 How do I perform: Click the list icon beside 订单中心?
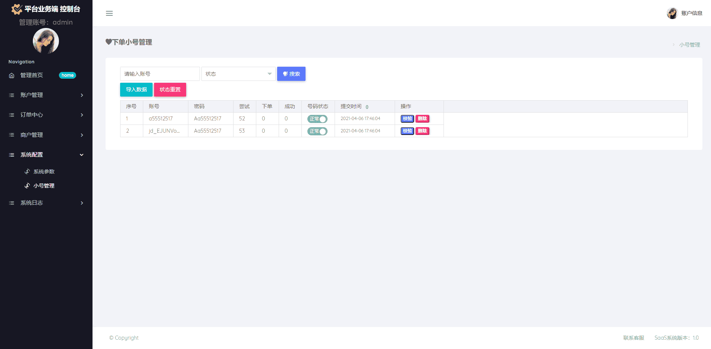pyautogui.click(x=12, y=115)
